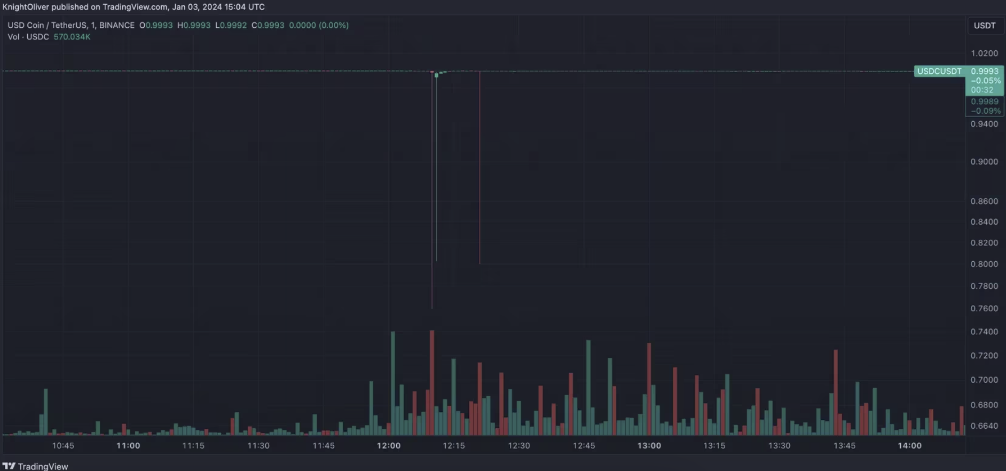1006x471 pixels.
Task: Click the 0.6800 price axis label
Action: tap(984, 405)
